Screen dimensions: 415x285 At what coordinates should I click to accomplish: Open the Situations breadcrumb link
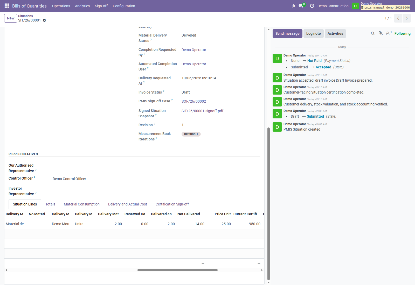coord(25,16)
